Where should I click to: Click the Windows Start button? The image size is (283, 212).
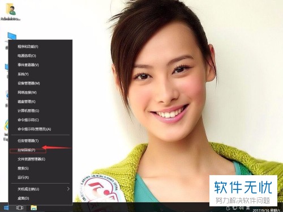(x=6, y=208)
